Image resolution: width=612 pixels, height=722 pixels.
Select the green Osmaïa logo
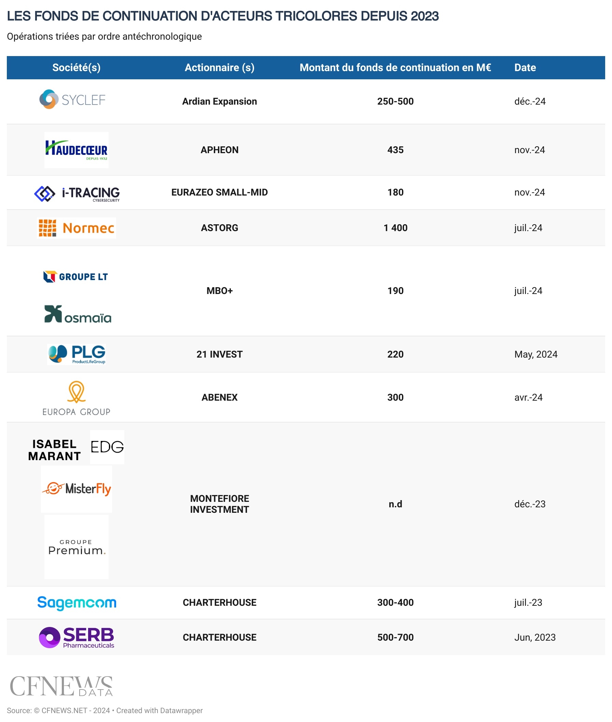pyautogui.click(x=78, y=314)
